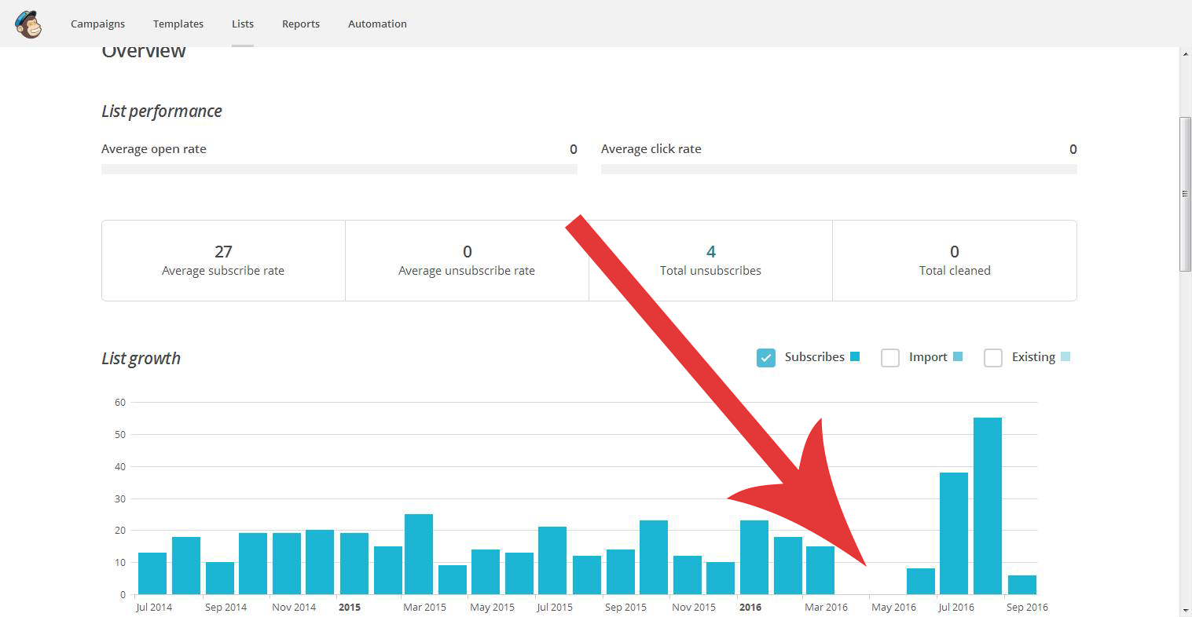Open the Total unsubscribes number link
Screen dimensions: 1192x617
[710, 252]
